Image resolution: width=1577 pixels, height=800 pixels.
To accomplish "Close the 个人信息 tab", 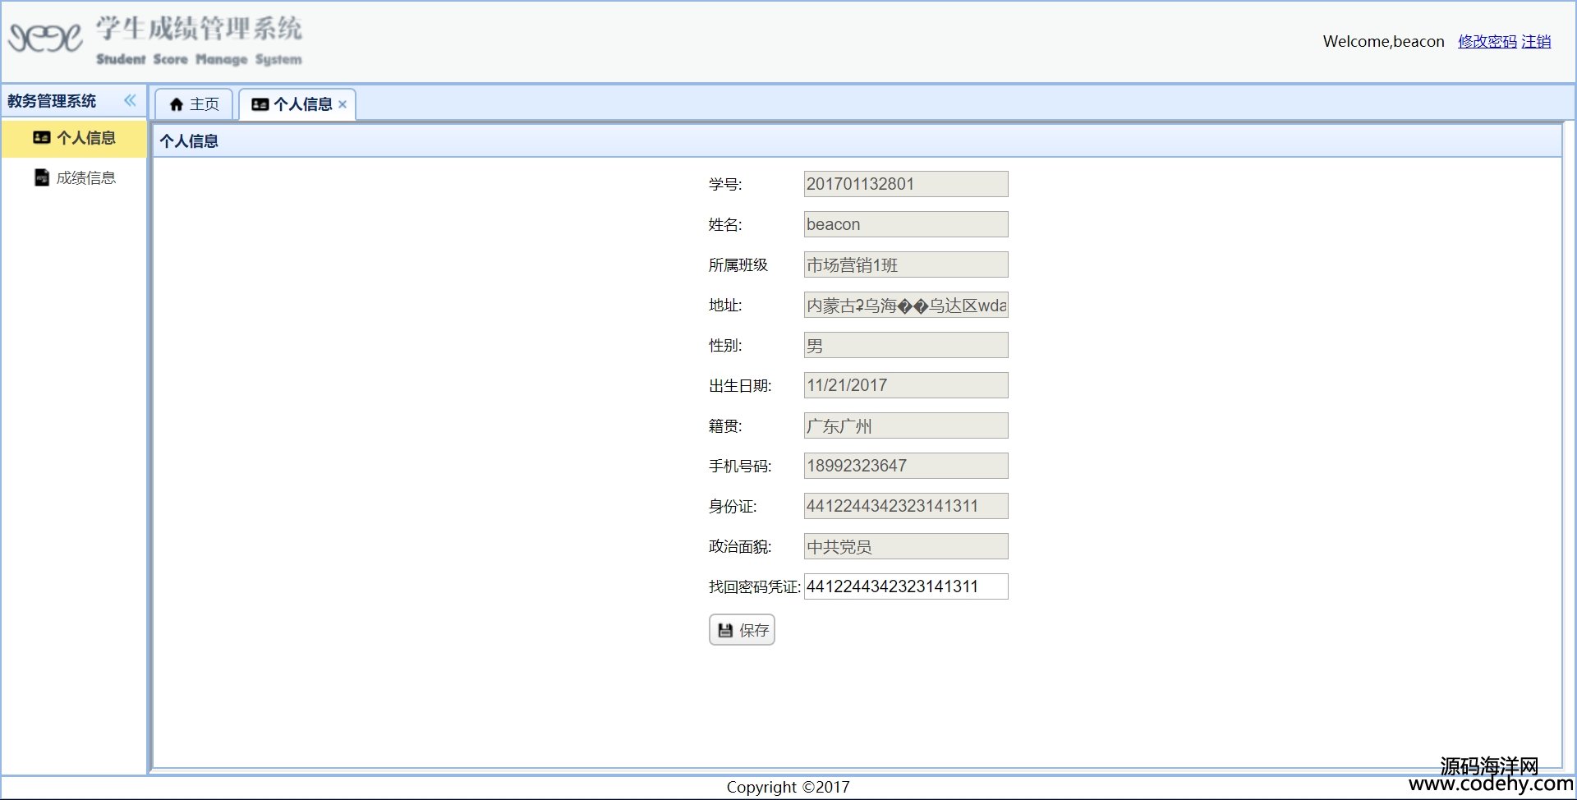I will [343, 104].
